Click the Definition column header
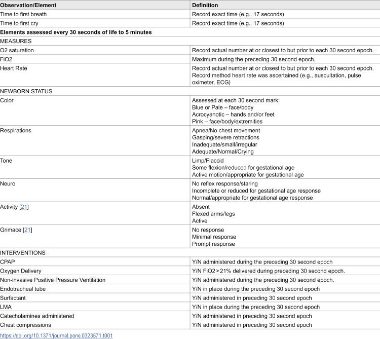The image size is (380, 339). coord(205,5)
